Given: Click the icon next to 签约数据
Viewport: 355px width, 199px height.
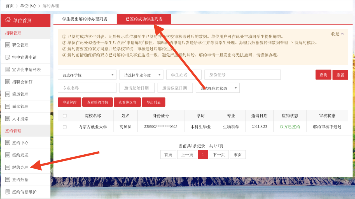Looking at the screenshot, I should tap(8, 179).
